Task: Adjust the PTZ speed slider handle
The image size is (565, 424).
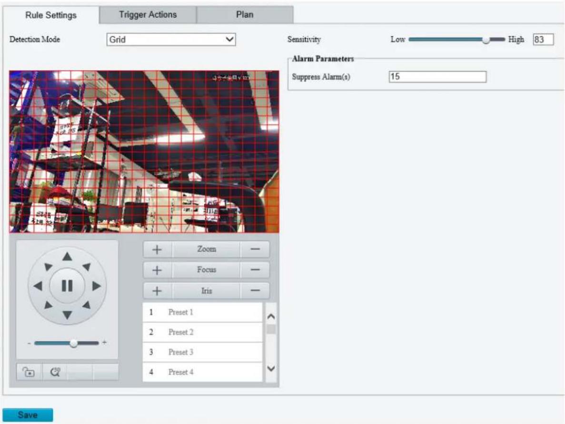Action: click(x=73, y=343)
